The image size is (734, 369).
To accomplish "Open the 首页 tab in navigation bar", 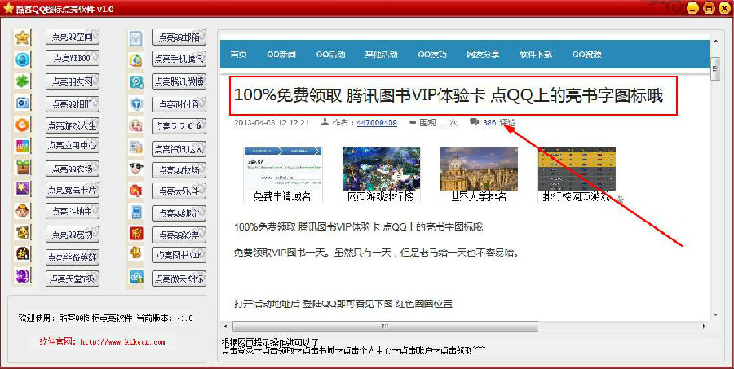I will click(238, 55).
